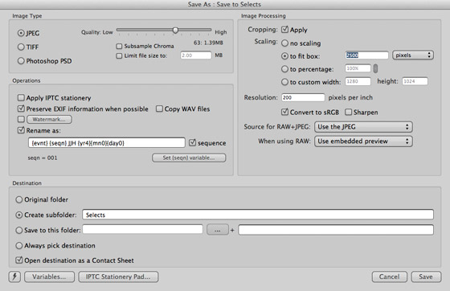Tick the checkbox beside Watermark button

(x=21, y=119)
